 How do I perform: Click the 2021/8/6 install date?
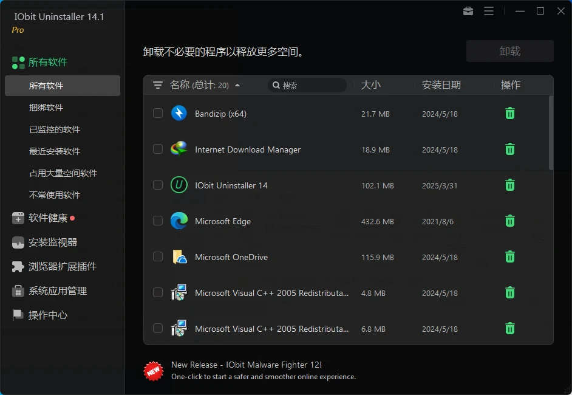438,222
